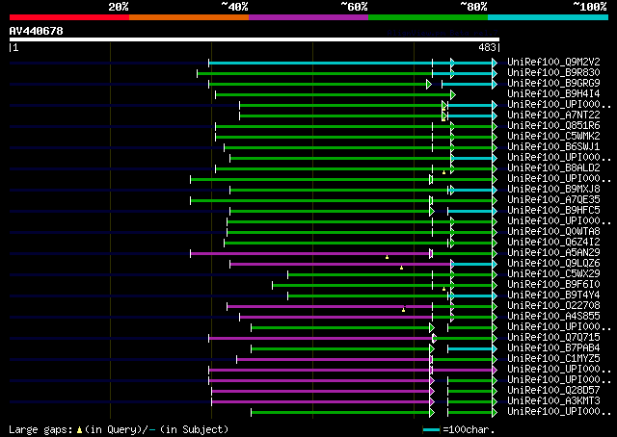Select the UniRef100_O22708 label

point(553,306)
